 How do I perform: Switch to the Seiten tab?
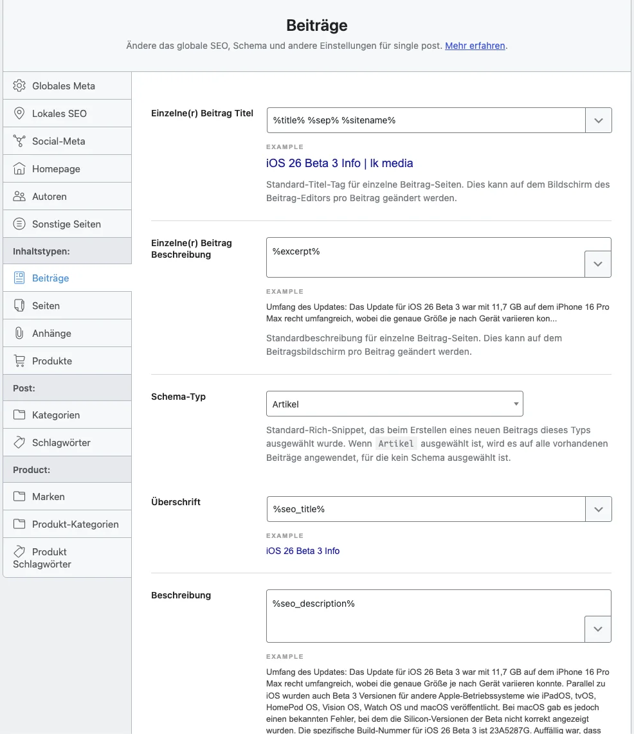click(x=46, y=306)
